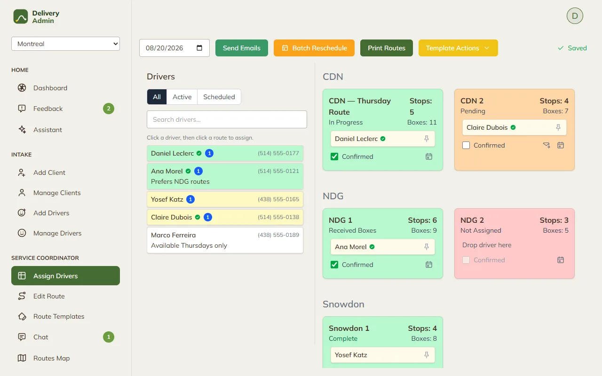This screenshot has height=376, width=602.
Task: Click the Send Emails button
Action: pyautogui.click(x=242, y=48)
